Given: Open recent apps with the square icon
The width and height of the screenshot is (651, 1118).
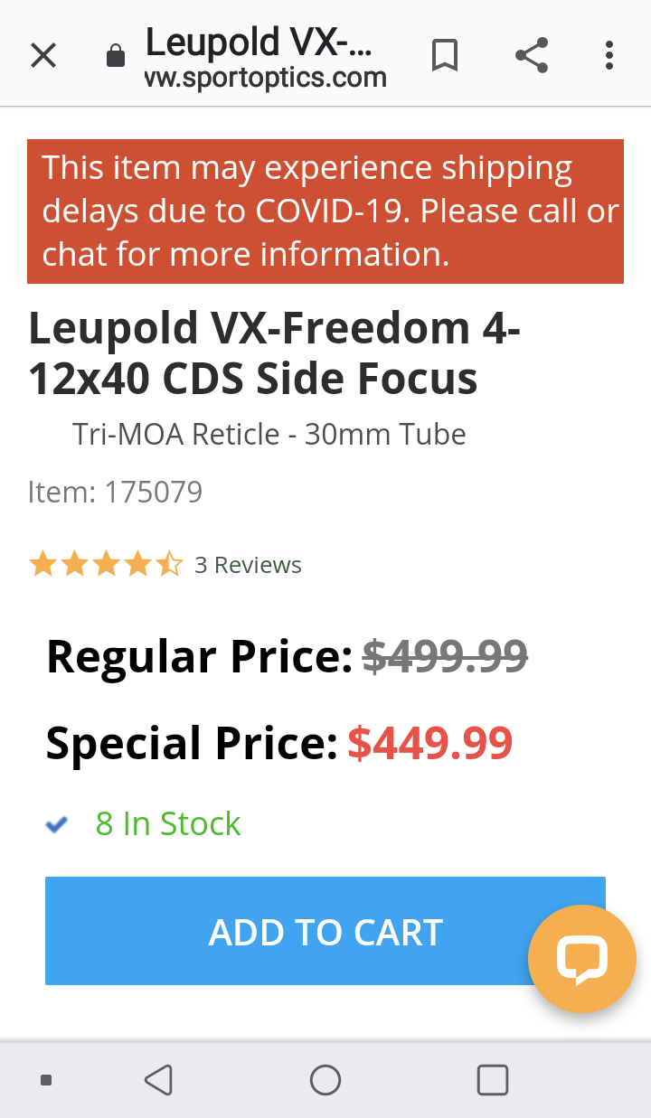Looking at the screenshot, I should tap(492, 1079).
